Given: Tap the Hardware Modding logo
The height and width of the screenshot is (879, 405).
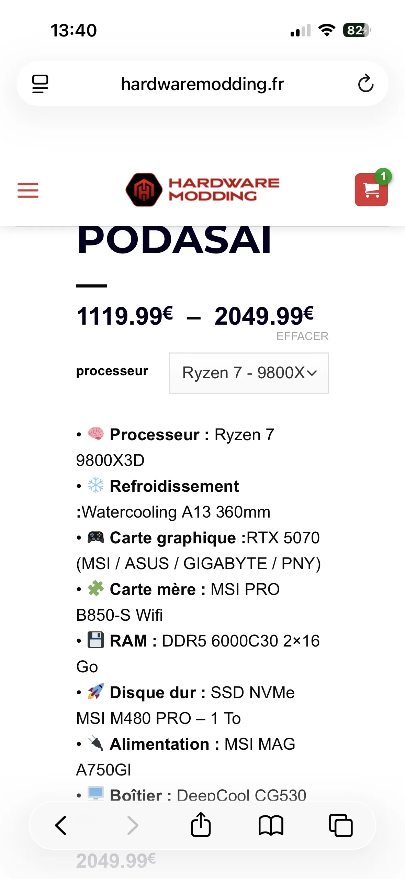Looking at the screenshot, I should click(x=203, y=189).
